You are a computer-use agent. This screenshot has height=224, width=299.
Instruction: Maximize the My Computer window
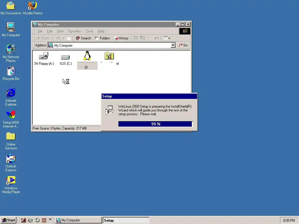pos(182,24)
